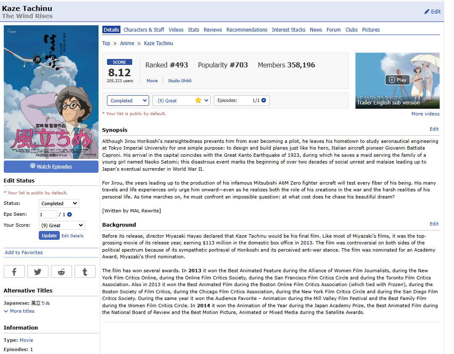Click the Ranked #493 text
Image resolution: width=454 pixels, height=354 pixels.
(x=166, y=65)
